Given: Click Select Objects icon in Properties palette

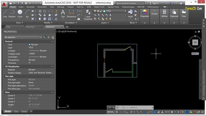Looking at the screenshot, I should (x=49, y=37).
